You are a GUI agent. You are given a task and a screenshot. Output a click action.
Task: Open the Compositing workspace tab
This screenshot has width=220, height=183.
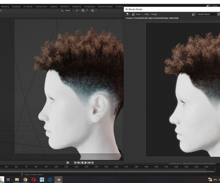point(89,7)
